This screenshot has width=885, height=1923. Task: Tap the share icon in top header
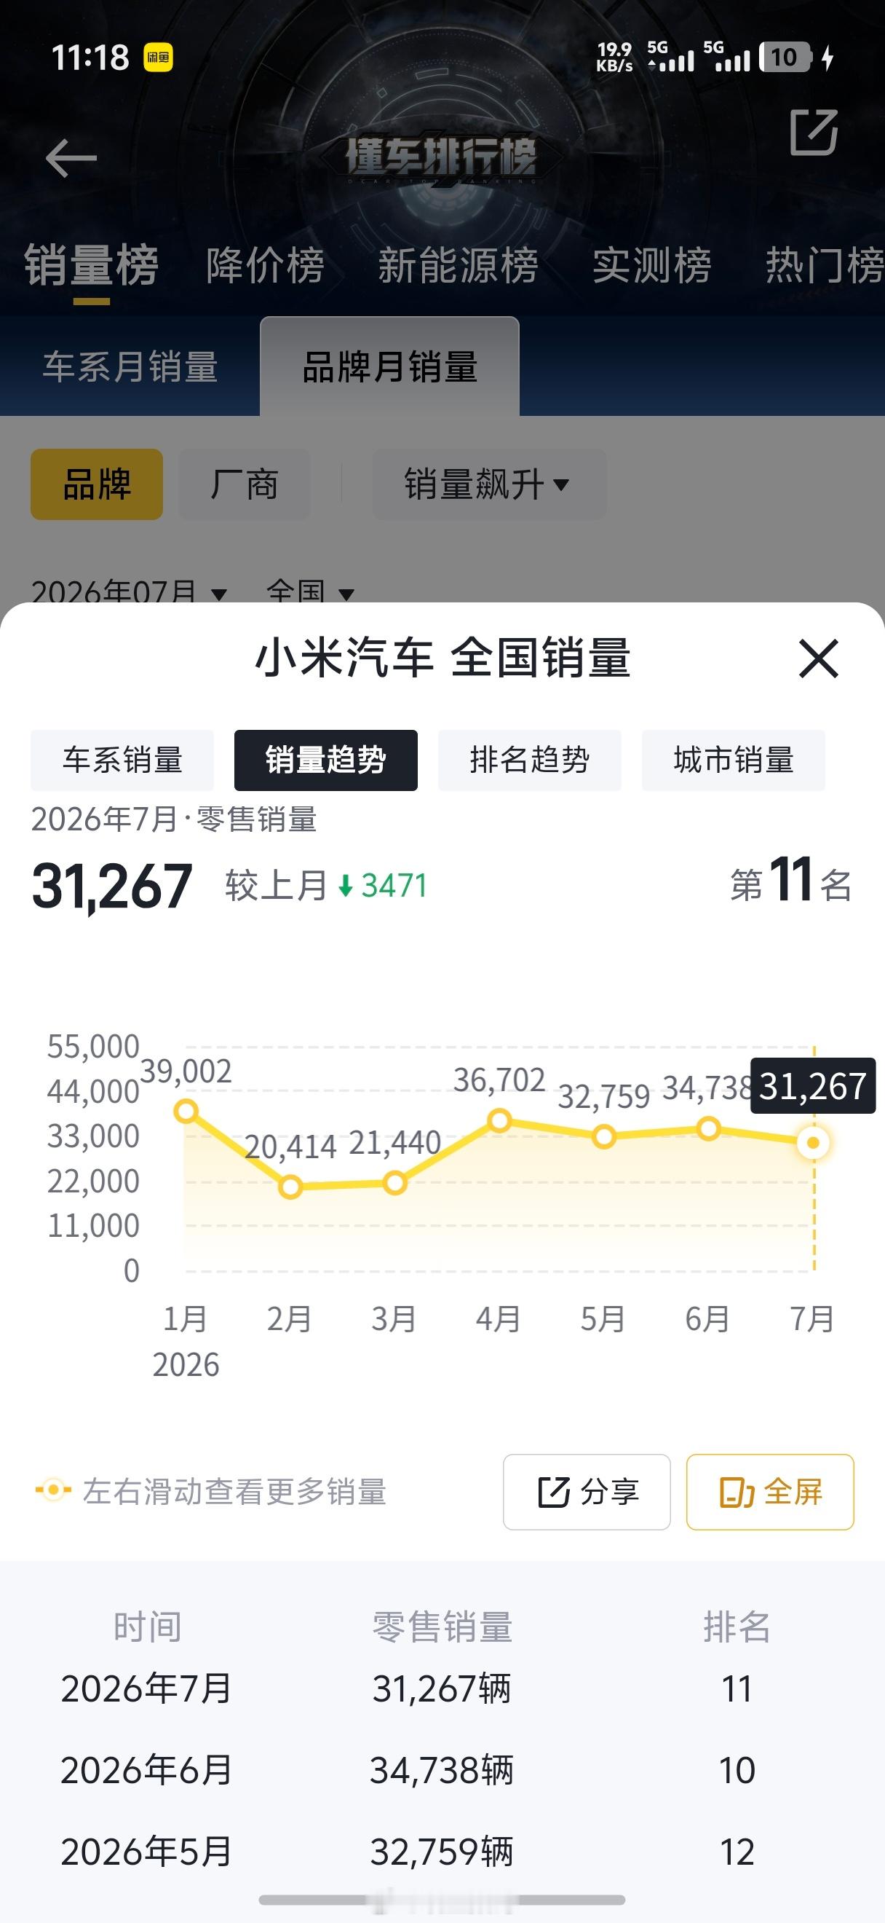814,132
